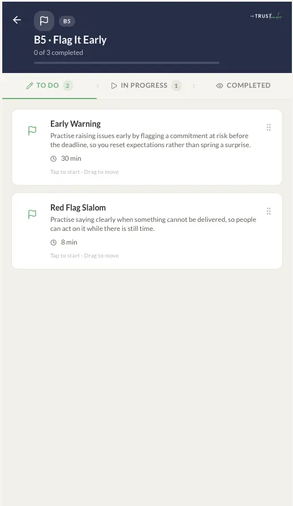Switch to the In Progress tab
The image size is (293, 506).
pyautogui.click(x=146, y=85)
